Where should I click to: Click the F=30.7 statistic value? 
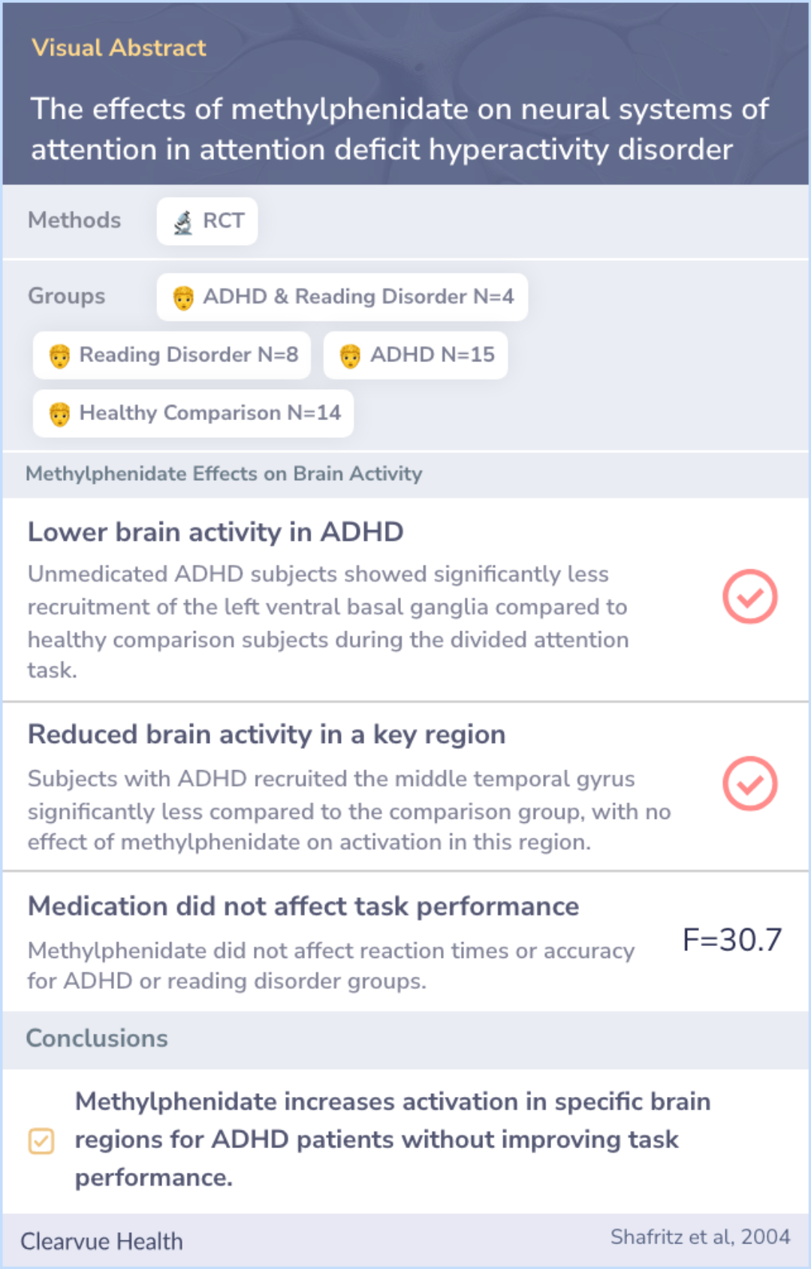(x=732, y=940)
